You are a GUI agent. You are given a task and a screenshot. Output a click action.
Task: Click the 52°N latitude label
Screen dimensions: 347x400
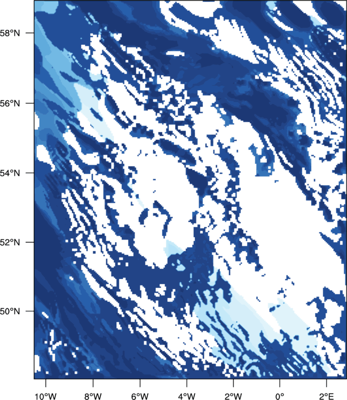[x=10, y=242]
